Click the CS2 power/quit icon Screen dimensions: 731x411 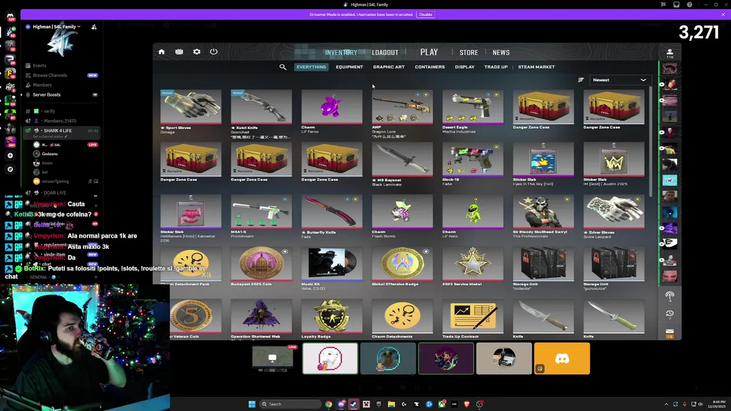pos(214,52)
